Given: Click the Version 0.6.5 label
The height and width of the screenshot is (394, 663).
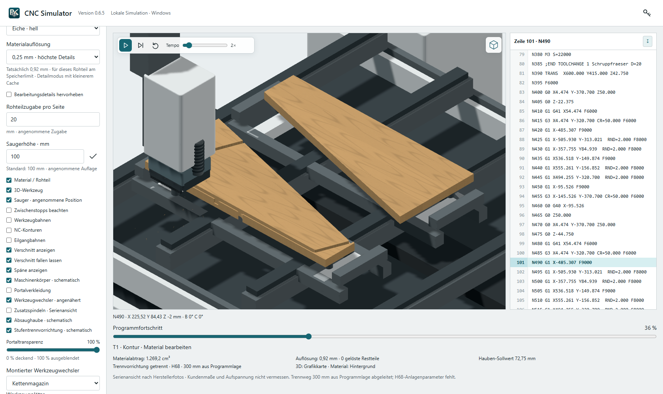Looking at the screenshot, I should pyautogui.click(x=91, y=13).
